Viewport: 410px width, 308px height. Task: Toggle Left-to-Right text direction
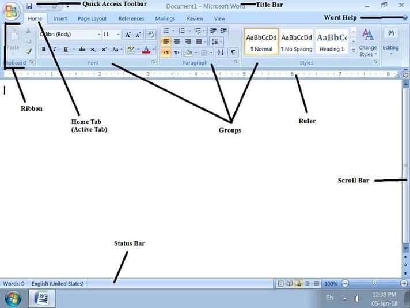click(166, 52)
